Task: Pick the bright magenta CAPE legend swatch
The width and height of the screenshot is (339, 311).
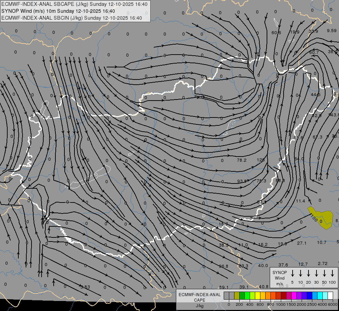Action: pos(294,296)
